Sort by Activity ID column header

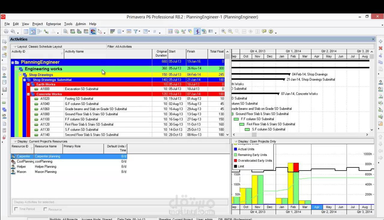tap(37, 53)
